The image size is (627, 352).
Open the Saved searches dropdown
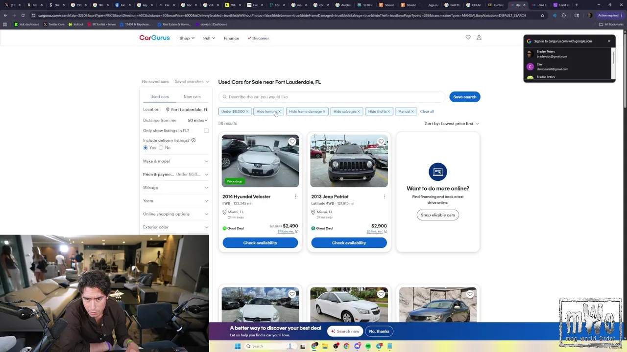pyautogui.click(x=192, y=82)
